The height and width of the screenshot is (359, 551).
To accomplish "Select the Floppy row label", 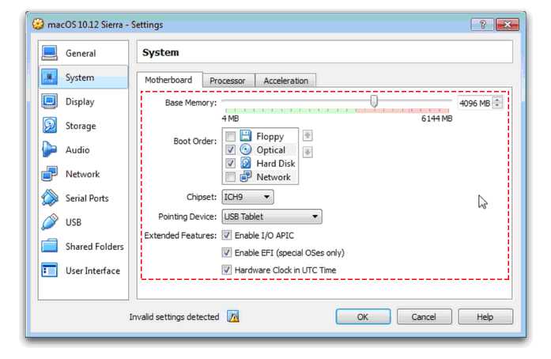I will 270,137.
